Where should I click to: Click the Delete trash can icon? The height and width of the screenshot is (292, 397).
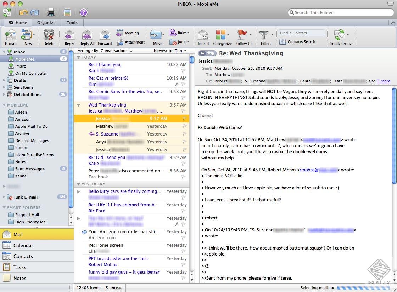(x=49, y=35)
